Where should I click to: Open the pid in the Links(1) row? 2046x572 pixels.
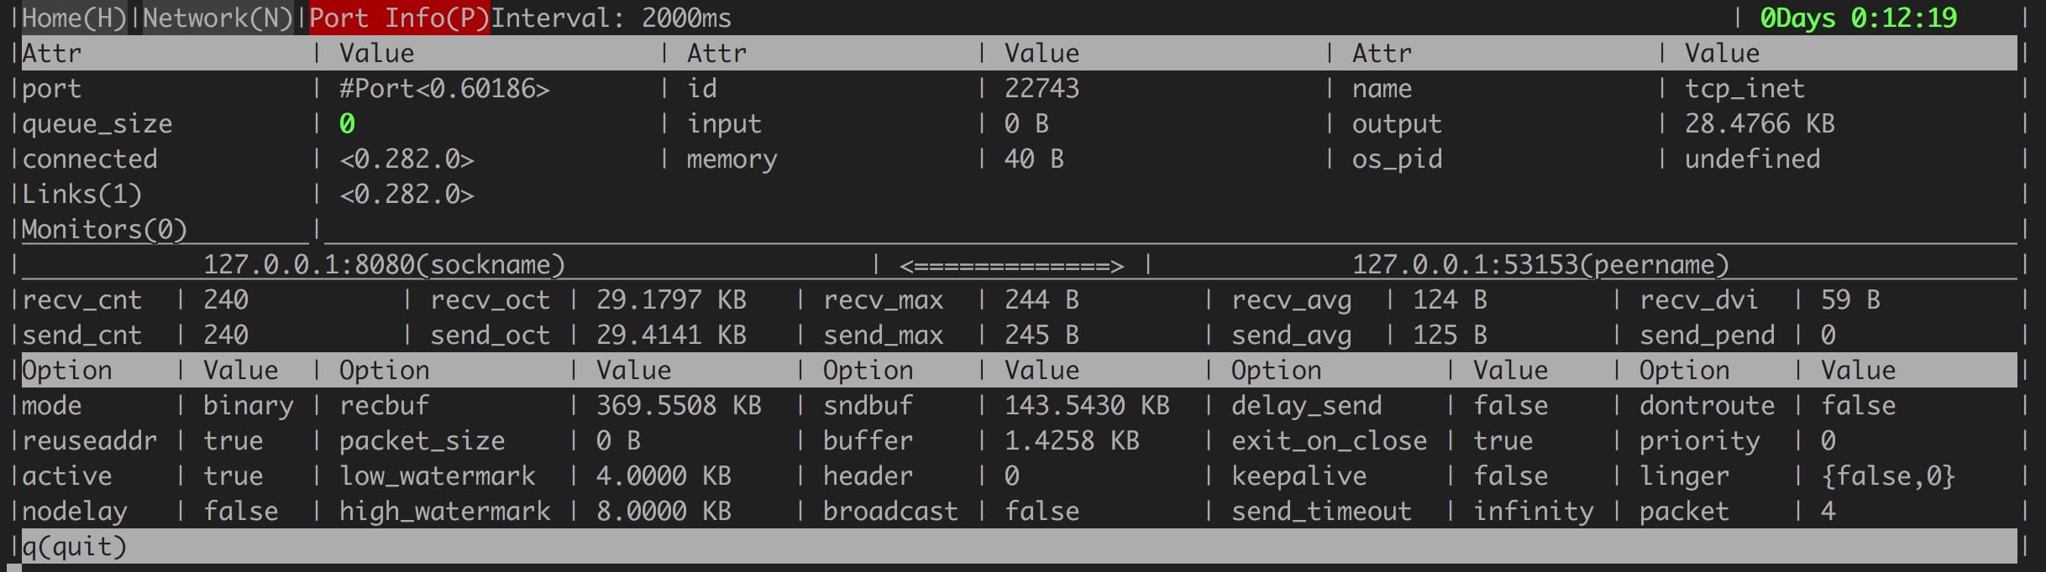click(x=407, y=195)
